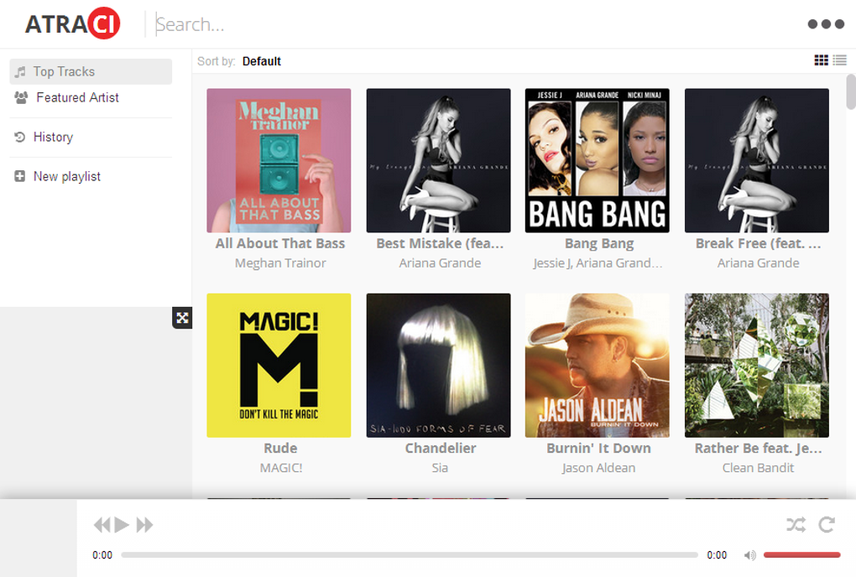Click Ariana Grande under Break Free
The height and width of the screenshot is (577, 856).
[759, 263]
